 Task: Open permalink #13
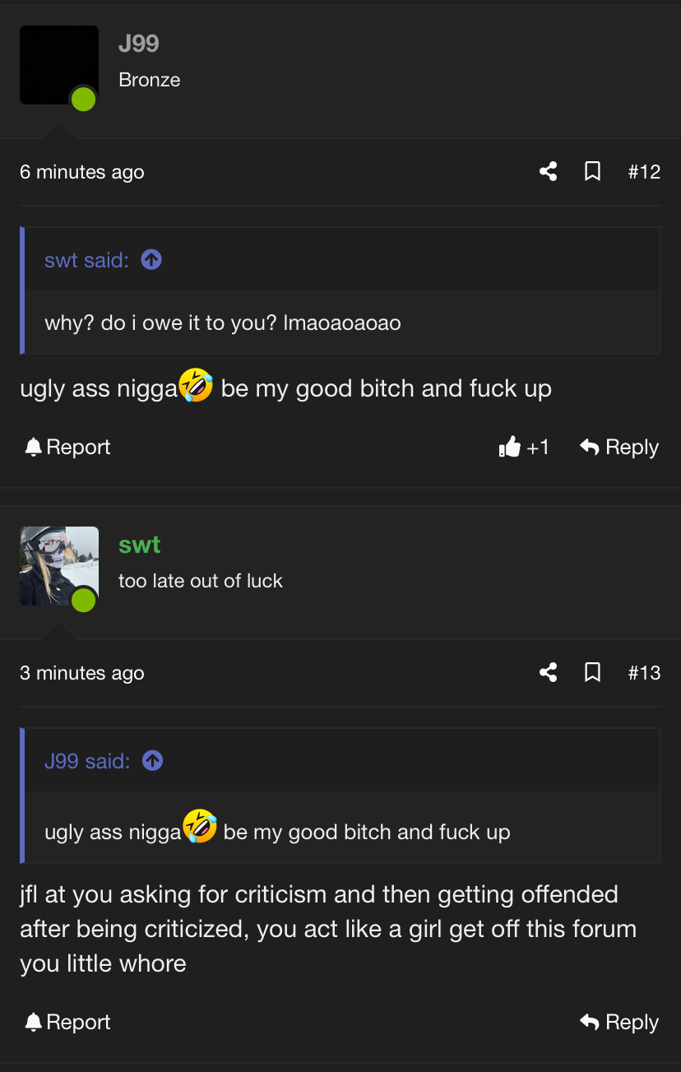[x=644, y=672]
